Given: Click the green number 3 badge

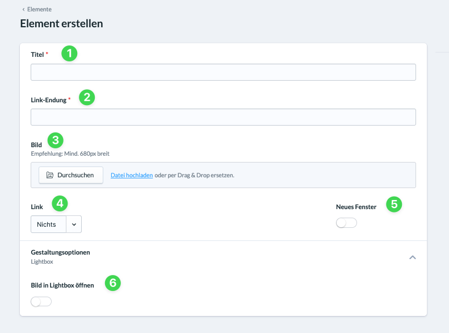Looking at the screenshot, I should (56, 140).
